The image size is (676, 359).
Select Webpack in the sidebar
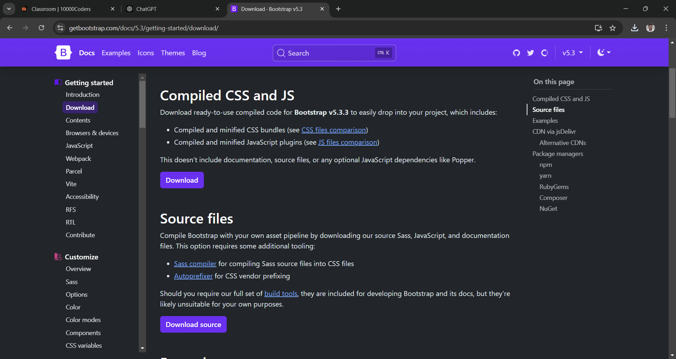pos(78,158)
